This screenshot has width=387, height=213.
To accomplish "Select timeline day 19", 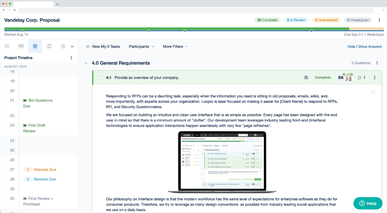I will (12, 81).
